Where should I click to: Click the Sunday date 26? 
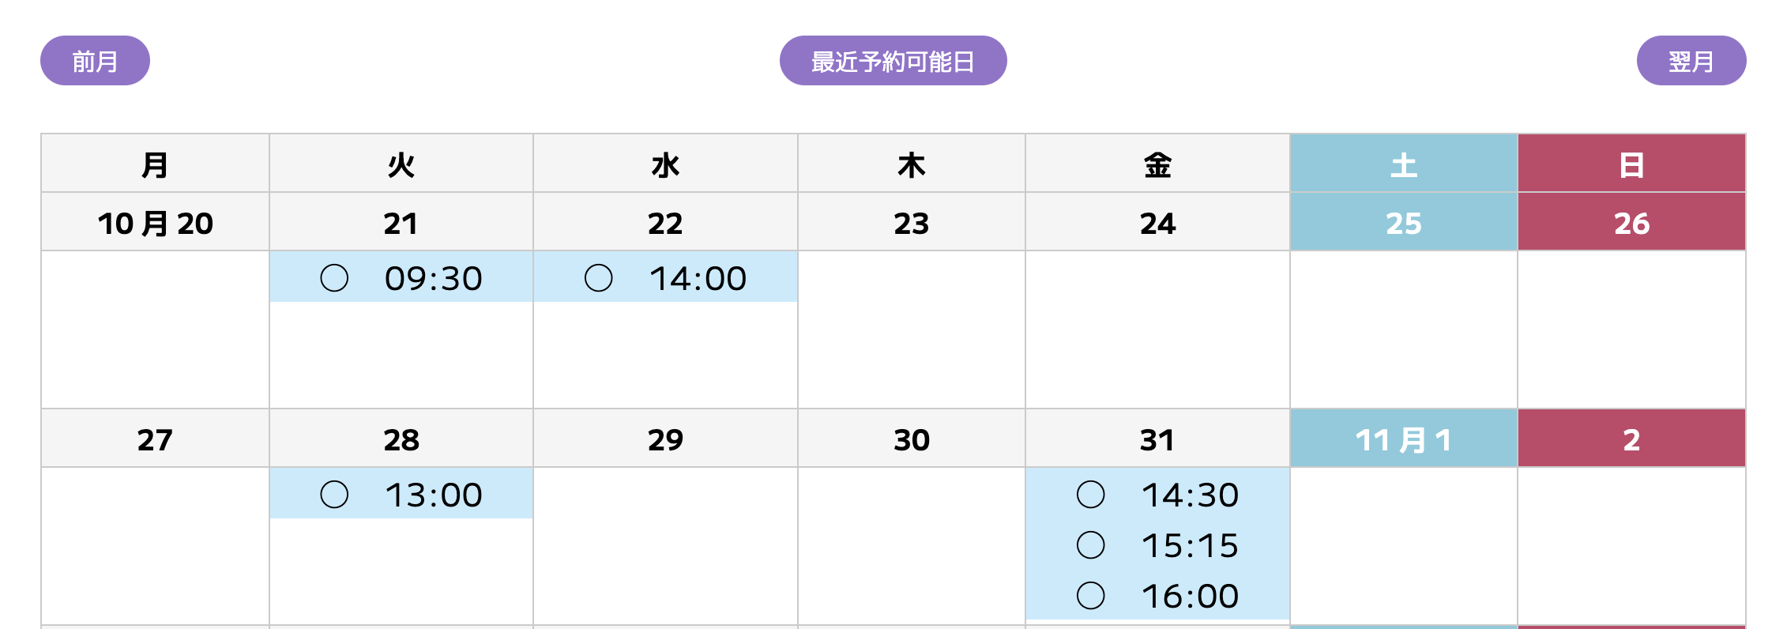click(1631, 224)
